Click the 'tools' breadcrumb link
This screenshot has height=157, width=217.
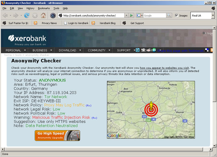pyautogui.click(x=18, y=55)
